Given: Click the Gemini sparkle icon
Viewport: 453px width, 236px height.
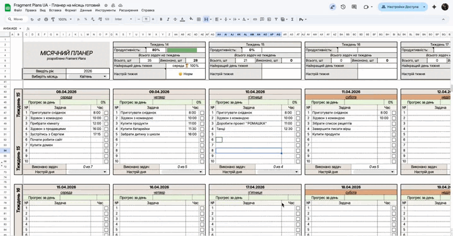Looking at the screenshot, I should pyautogui.click(x=434, y=7).
